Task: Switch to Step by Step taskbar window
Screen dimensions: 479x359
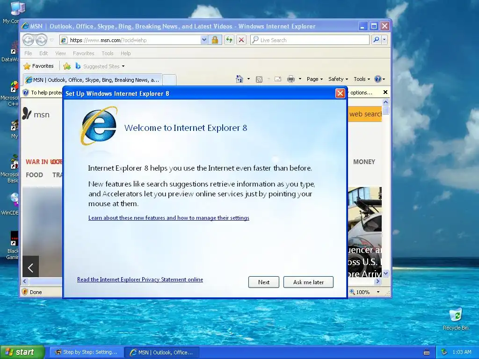Action: click(87, 352)
